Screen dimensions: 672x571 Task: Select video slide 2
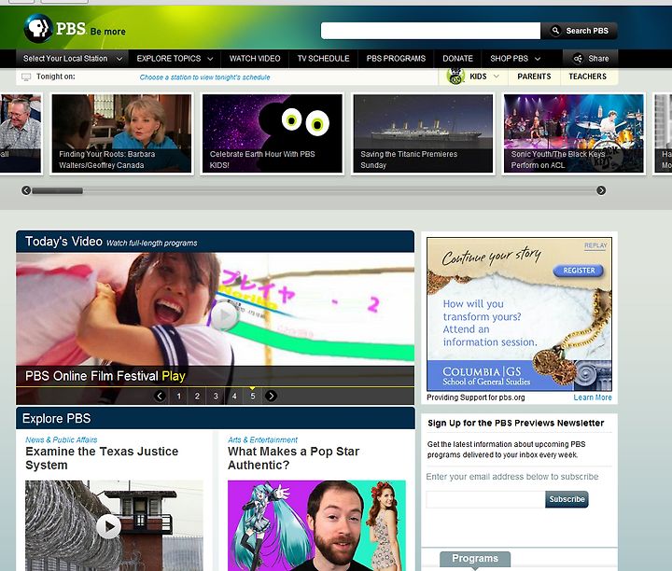tap(197, 397)
